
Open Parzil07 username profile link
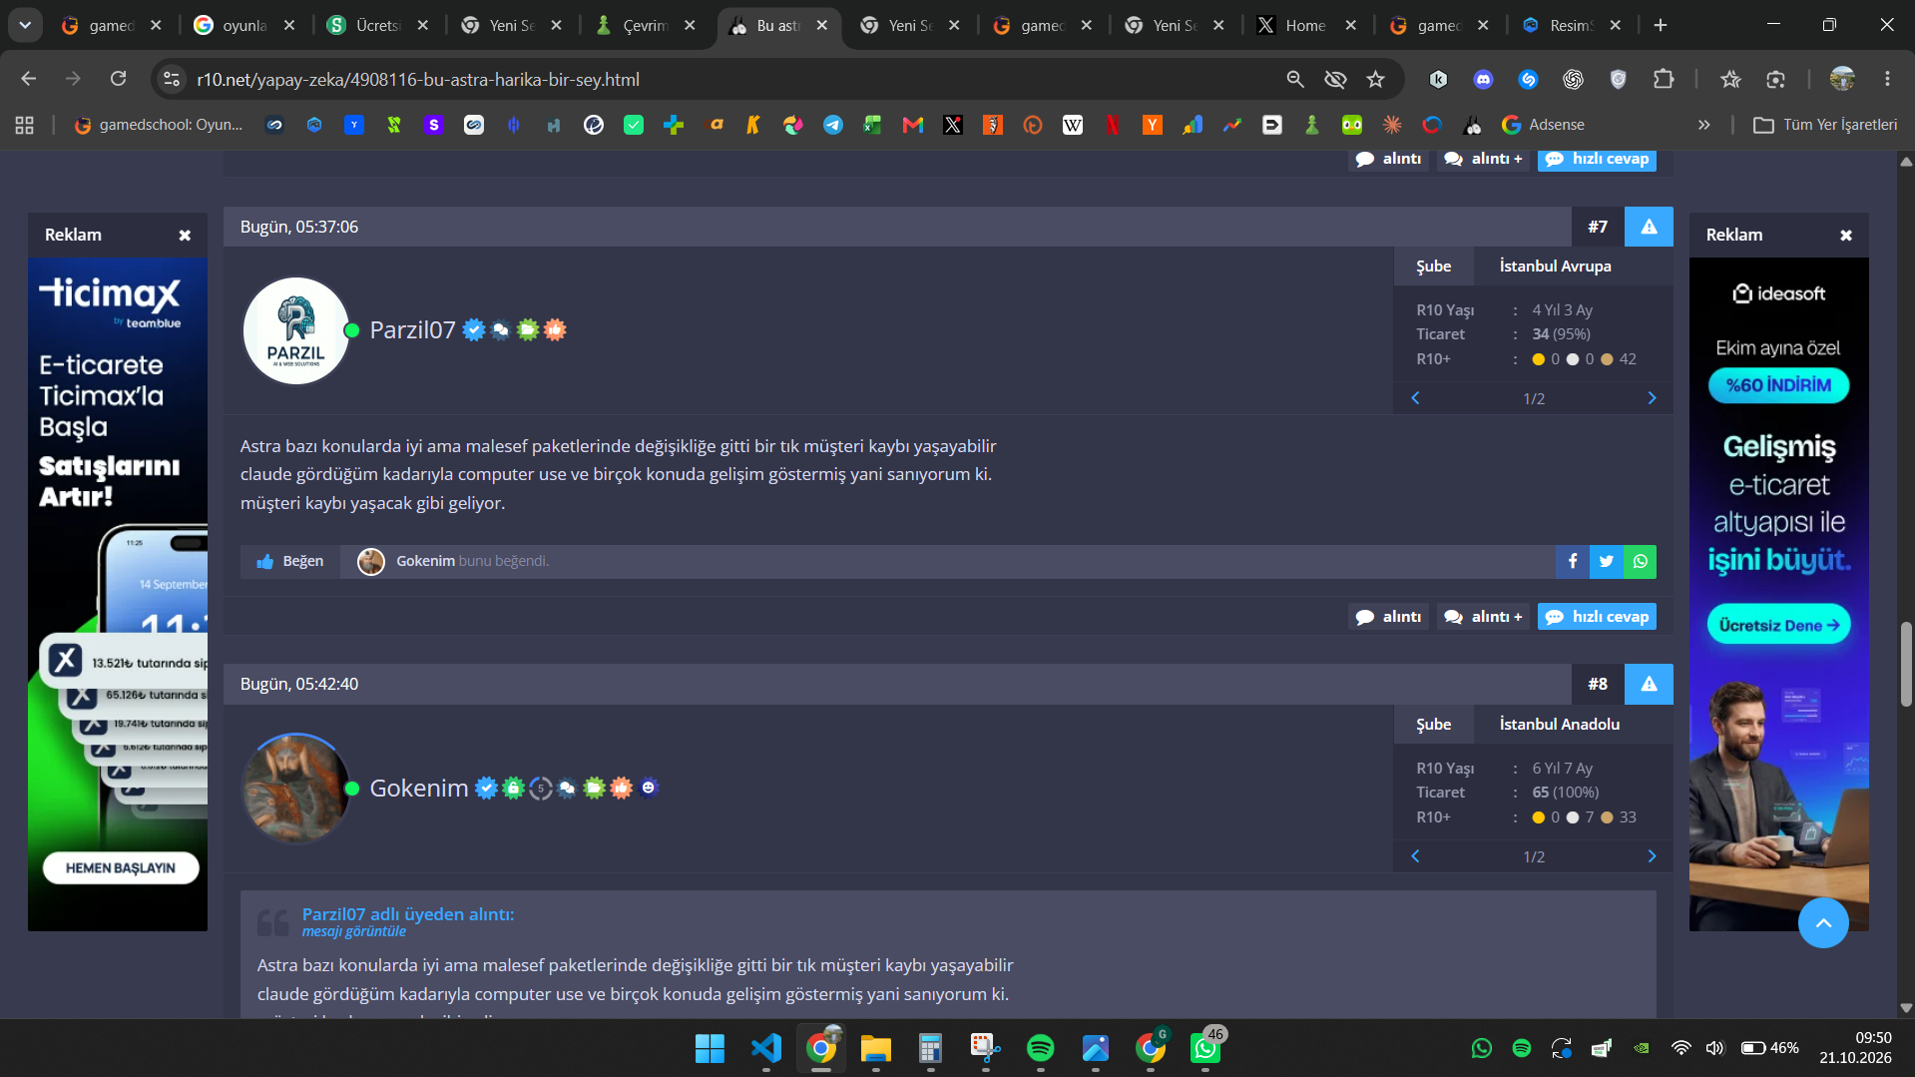[x=412, y=330]
